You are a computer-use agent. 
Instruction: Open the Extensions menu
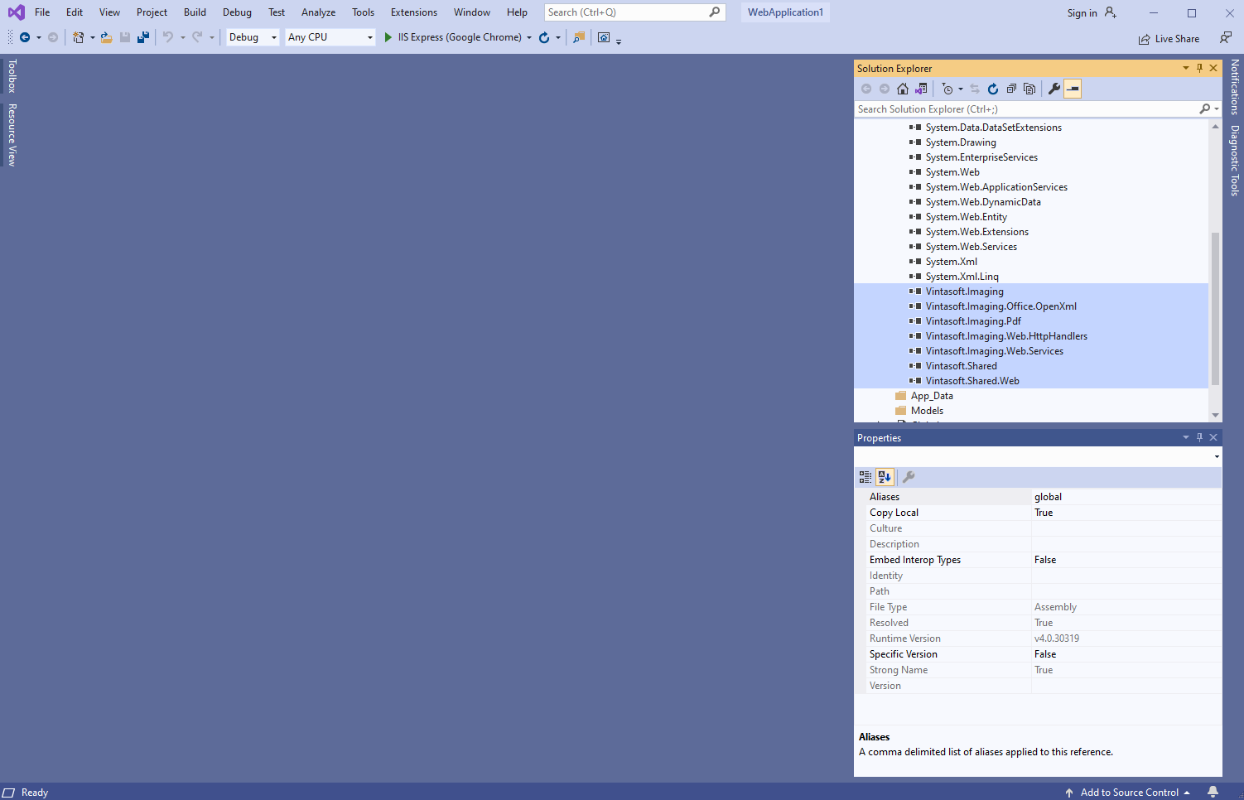413,12
